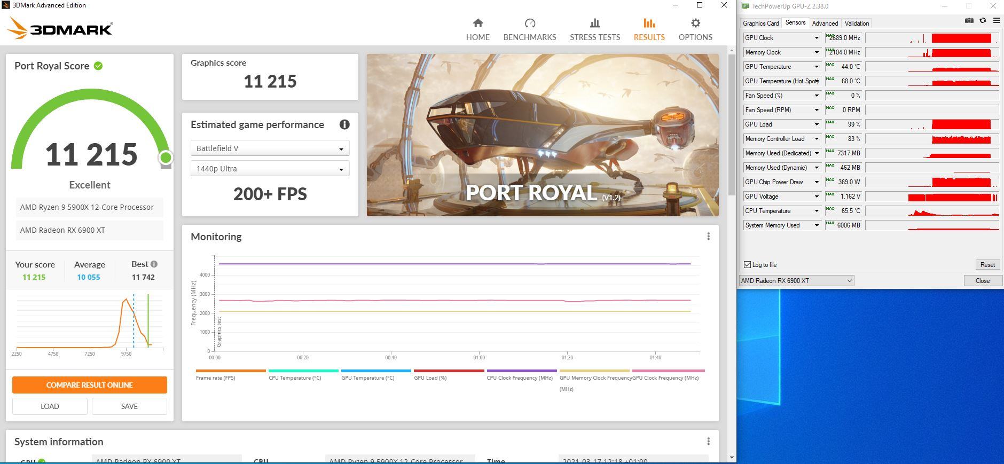The height and width of the screenshot is (464, 1004).
Task: Open the AMD Radeon RX 6900 XT device dropdown
Action: coord(796,281)
